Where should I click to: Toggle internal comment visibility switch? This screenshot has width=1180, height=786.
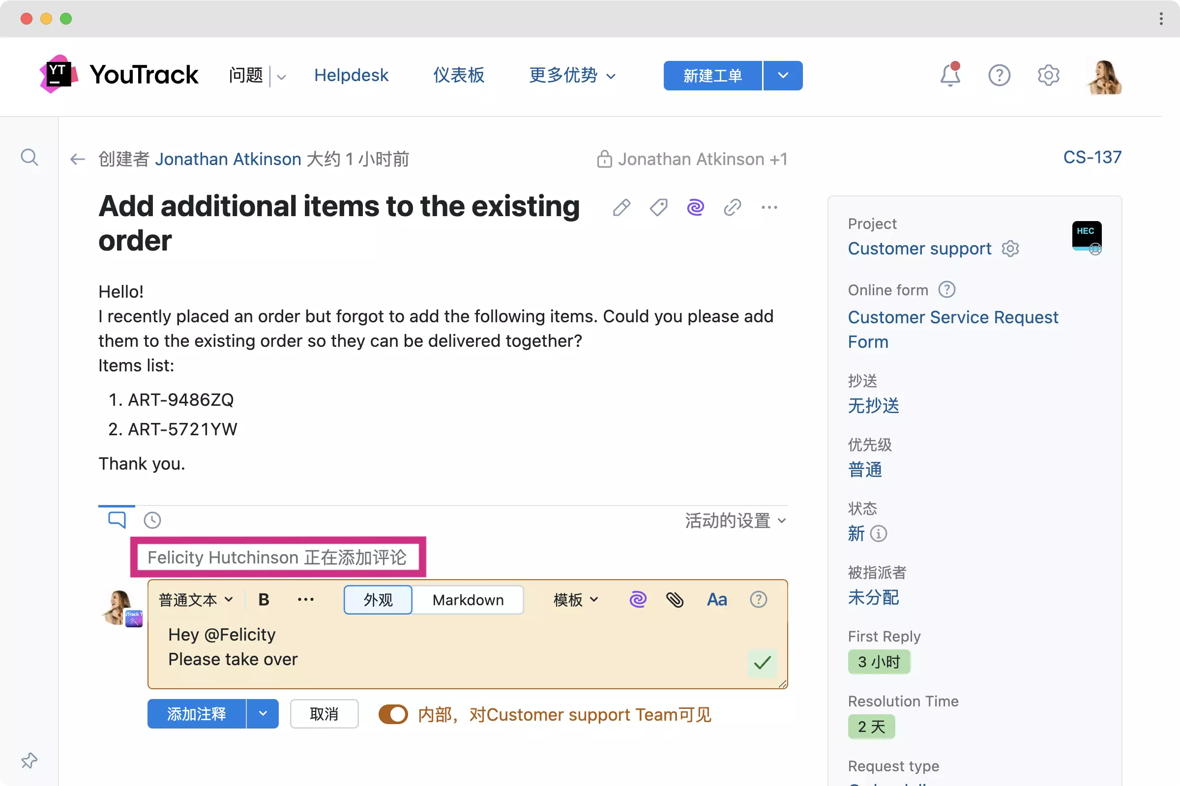click(393, 714)
